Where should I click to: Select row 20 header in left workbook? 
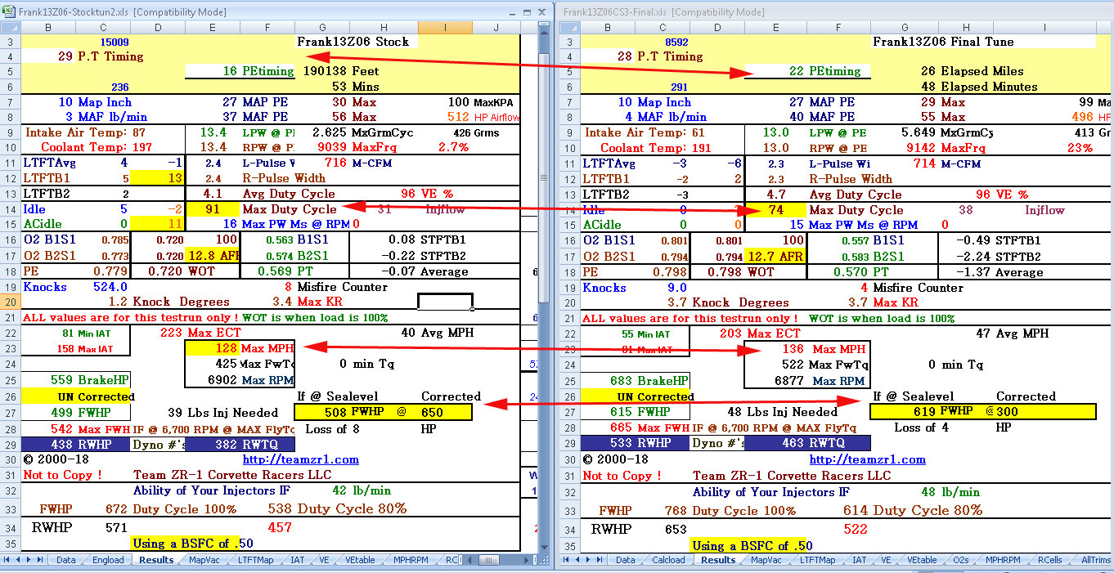coord(10,302)
